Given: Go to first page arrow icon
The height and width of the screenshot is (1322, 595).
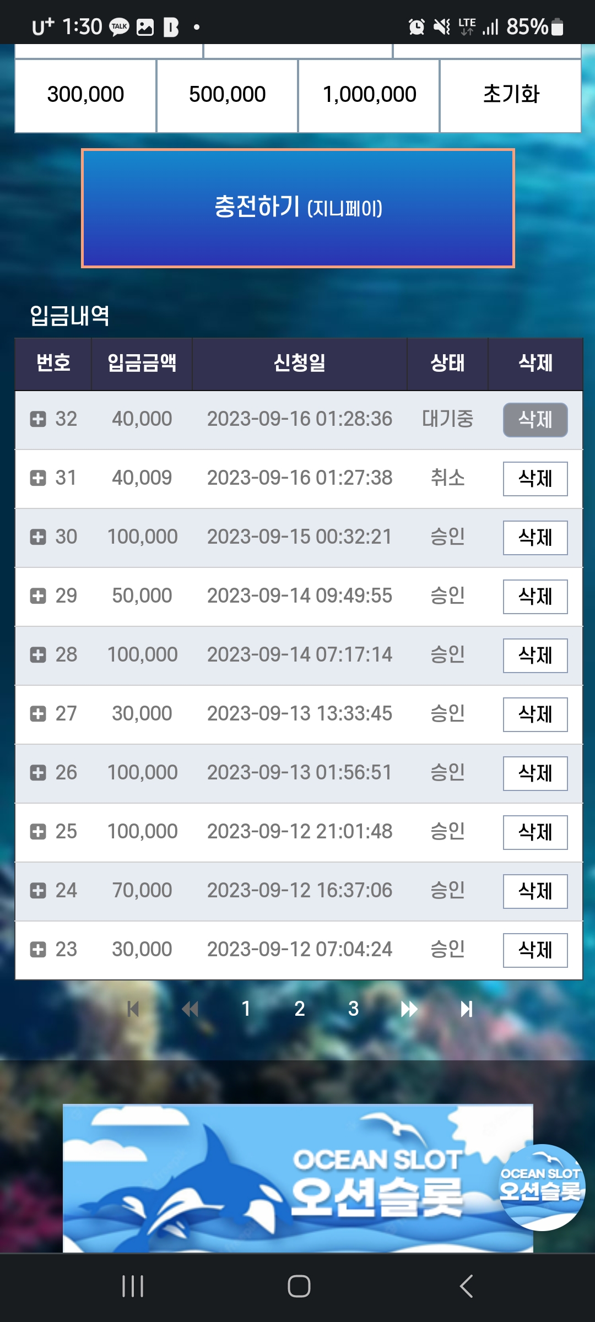Looking at the screenshot, I should (x=133, y=1009).
